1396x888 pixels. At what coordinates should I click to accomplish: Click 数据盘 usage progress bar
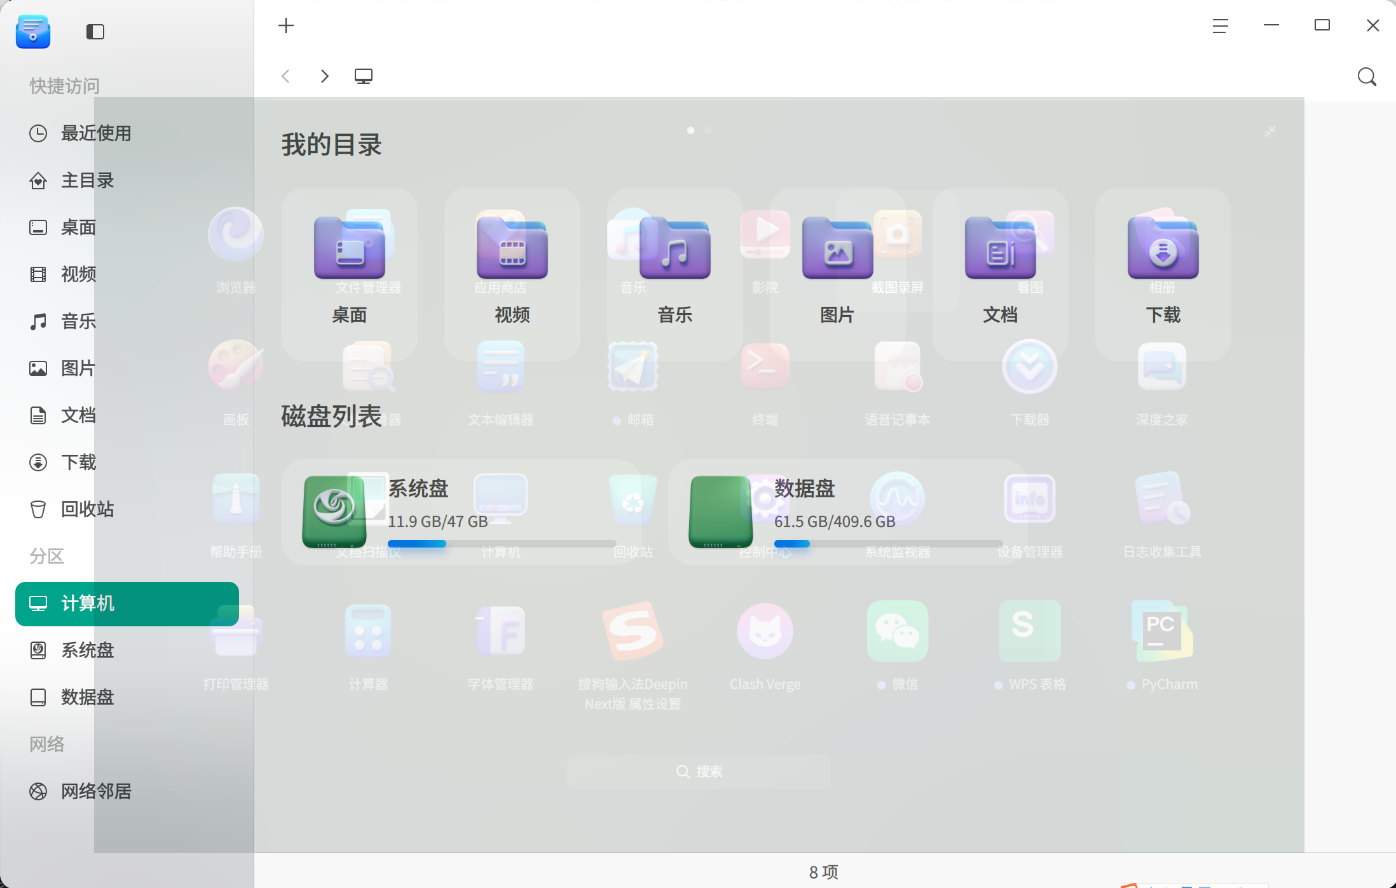click(x=889, y=544)
